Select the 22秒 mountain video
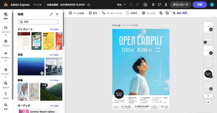Viewport: 217px width, 113px height. tap(51, 92)
